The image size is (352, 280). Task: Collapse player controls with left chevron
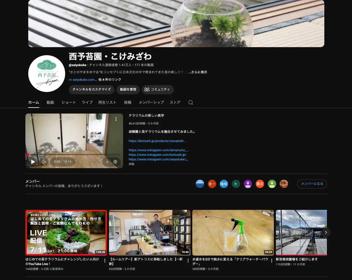coord(107,162)
